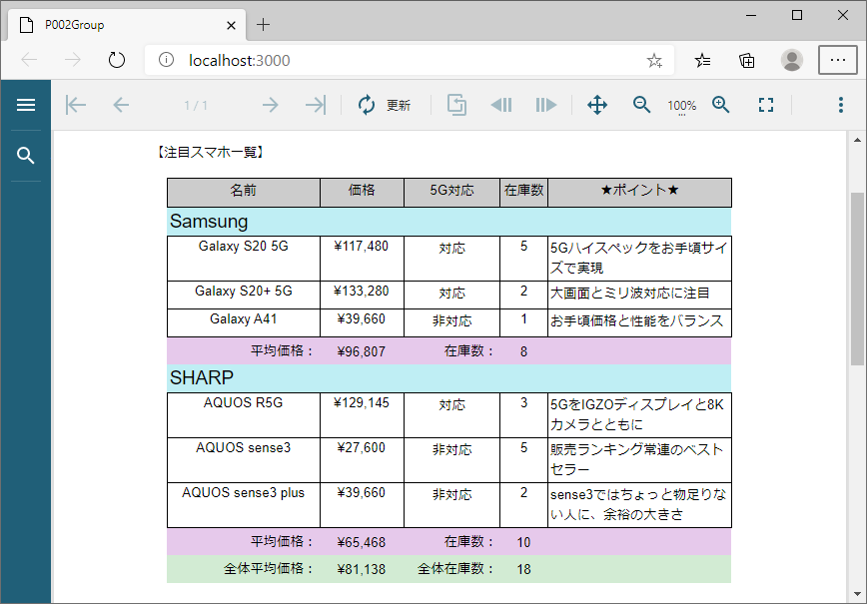The image size is (867, 604).
Task: Click the 【注目スマホ一覧】 report title
Action: (210, 152)
